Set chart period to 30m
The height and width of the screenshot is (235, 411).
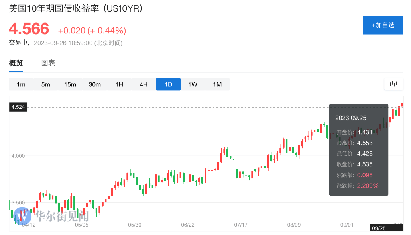pos(95,84)
